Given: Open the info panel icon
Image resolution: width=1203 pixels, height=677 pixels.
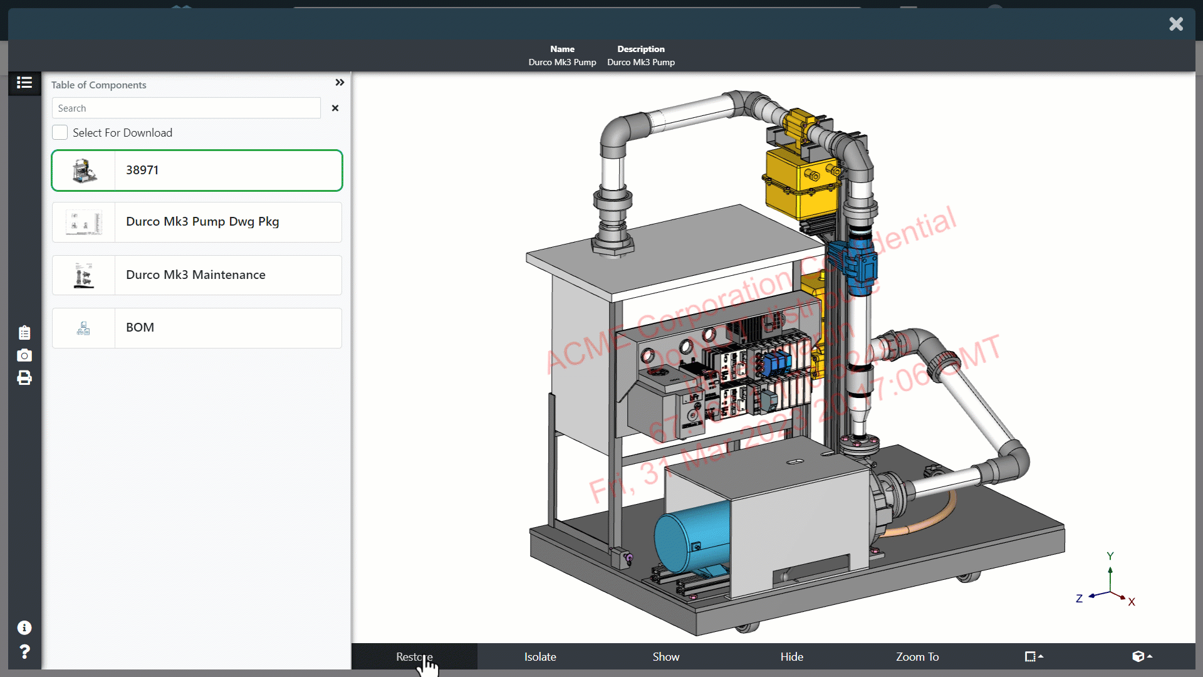Looking at the screenshot, I should click(24, 628).
